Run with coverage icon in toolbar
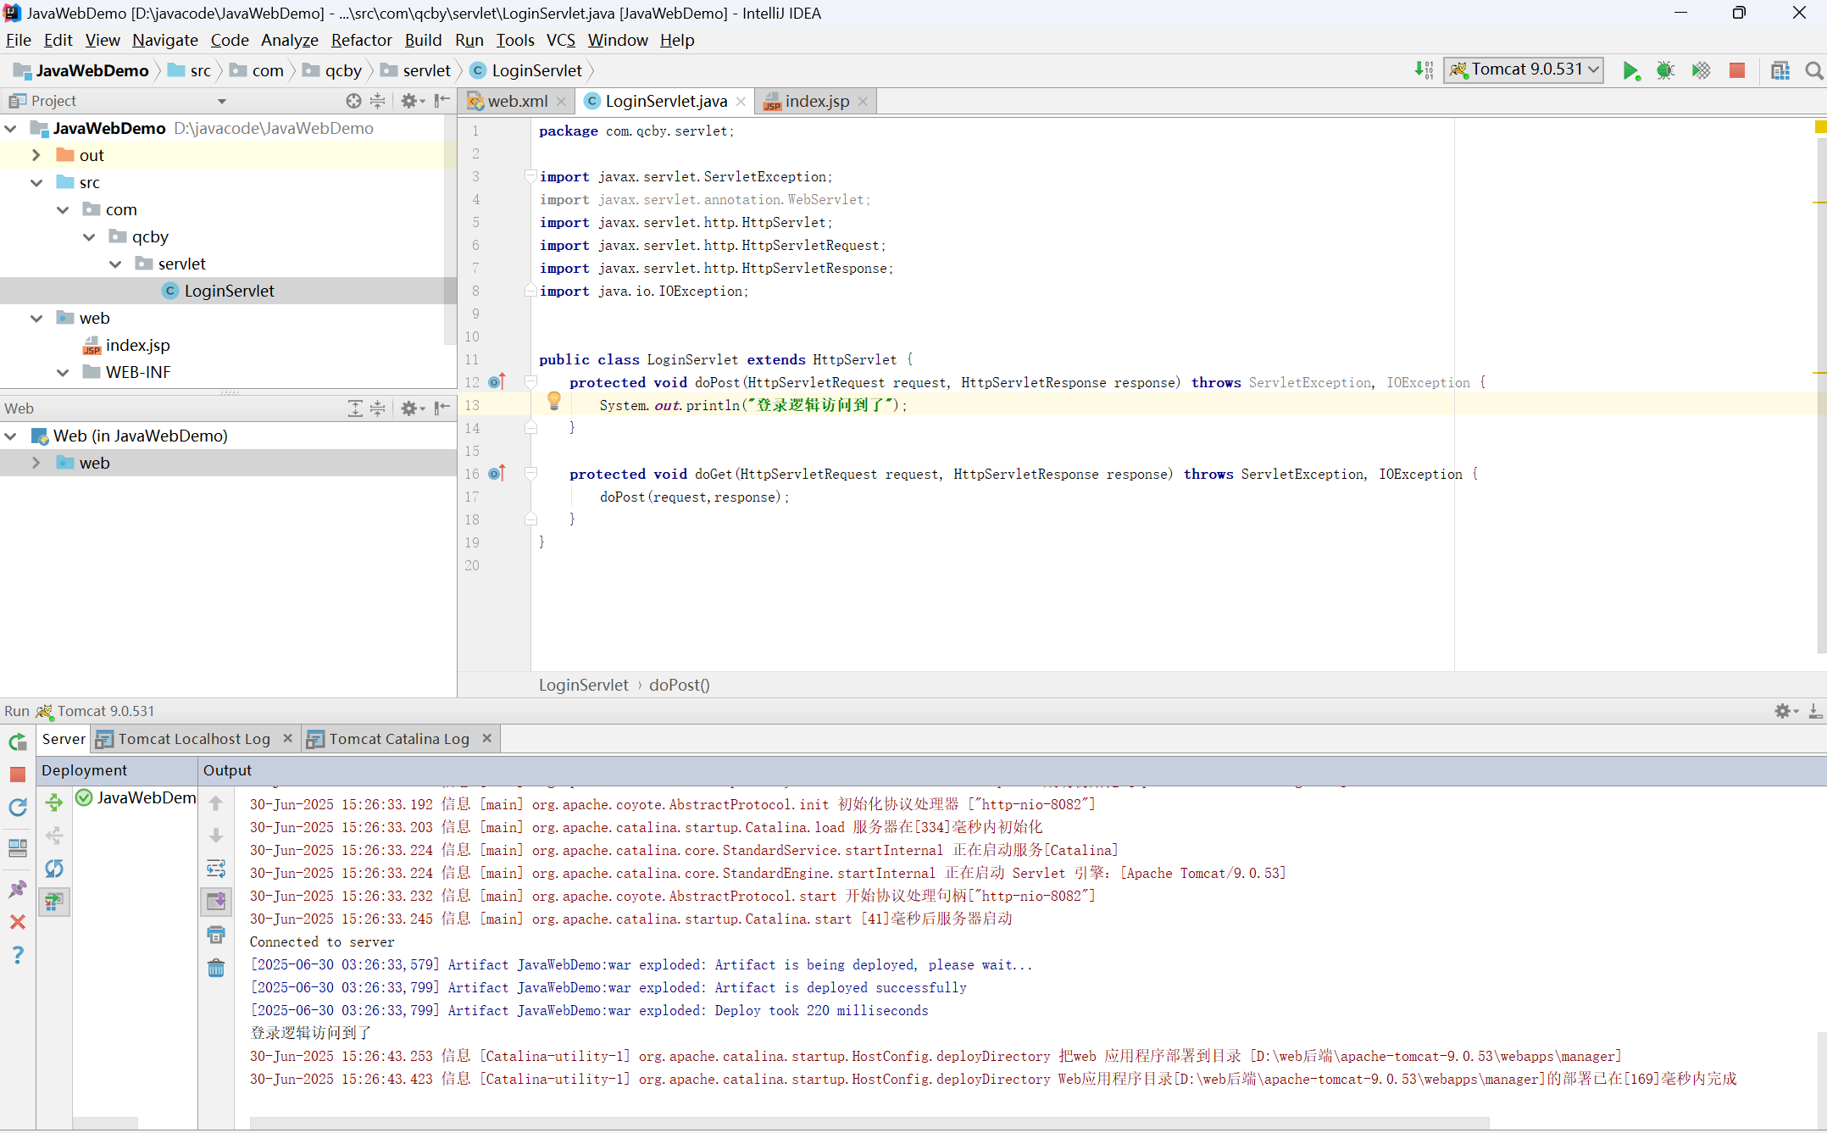1827x1133 pixels. click(1701, 70)
